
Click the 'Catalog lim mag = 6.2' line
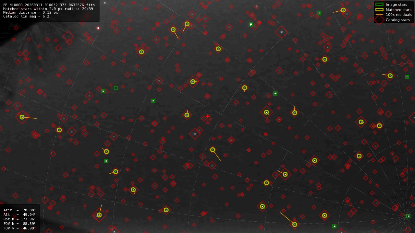tap(26, 16)
